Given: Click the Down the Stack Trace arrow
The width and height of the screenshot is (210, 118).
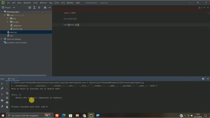Looking at the screenshot, I should (x=7, y=88).
